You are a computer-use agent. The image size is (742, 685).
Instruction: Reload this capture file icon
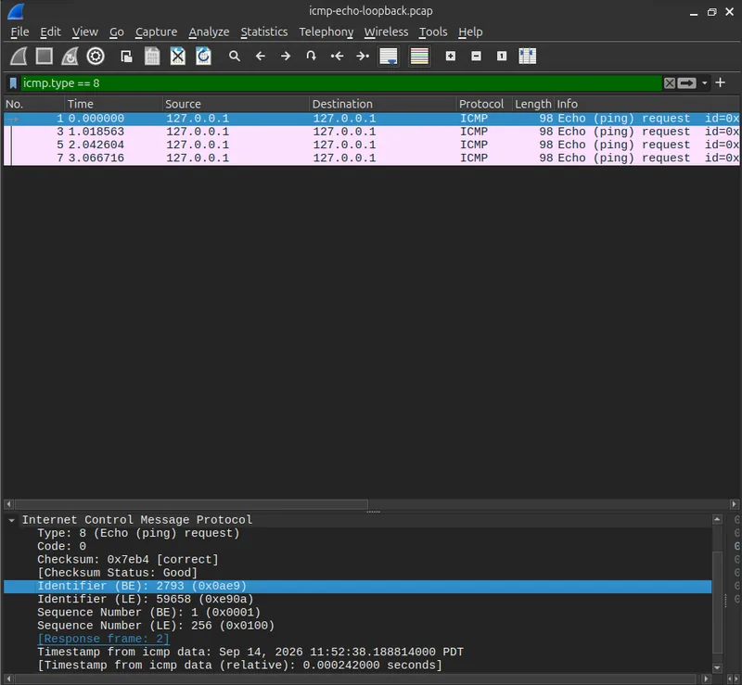[203, 57]
